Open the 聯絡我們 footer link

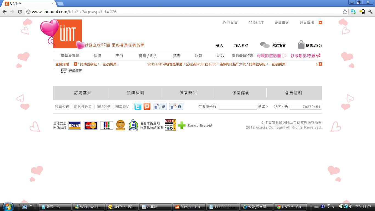pos(103,107)
